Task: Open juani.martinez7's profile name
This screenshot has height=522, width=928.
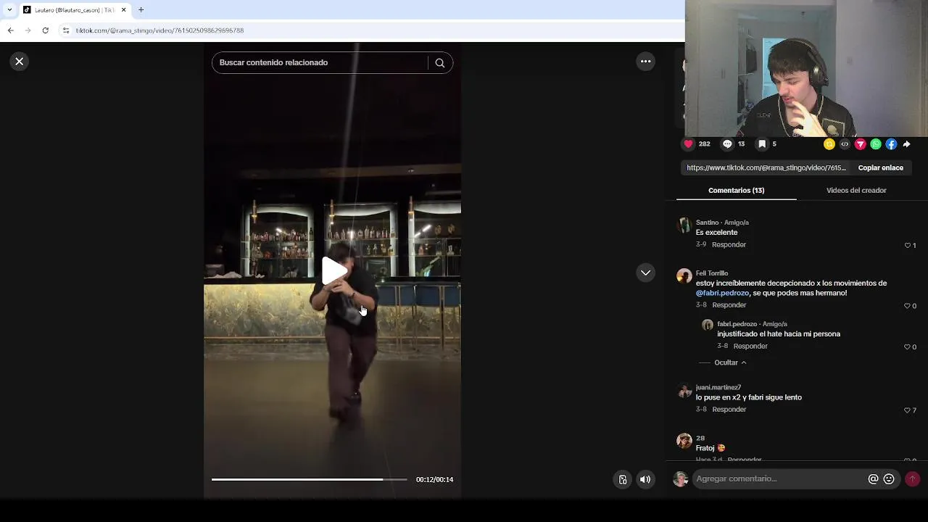Action: click(718, 387)
